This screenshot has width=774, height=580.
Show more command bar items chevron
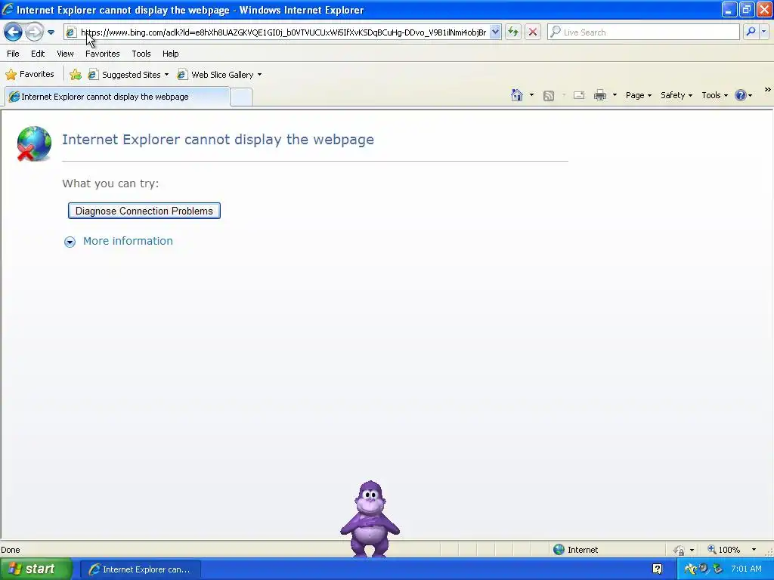(768, 90)
